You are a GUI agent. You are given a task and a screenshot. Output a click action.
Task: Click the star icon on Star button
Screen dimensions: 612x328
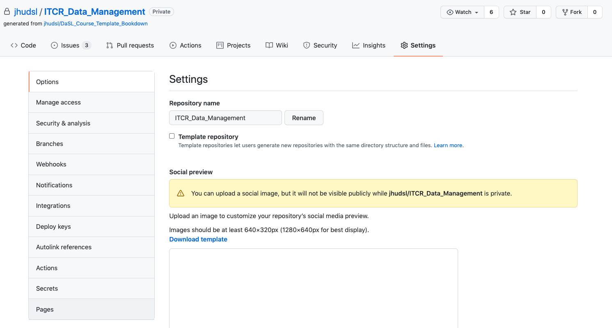513,12
